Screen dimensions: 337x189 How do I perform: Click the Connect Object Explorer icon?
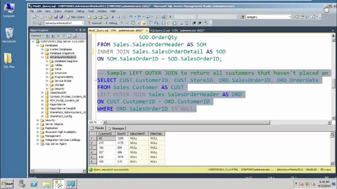pos(47,36)
